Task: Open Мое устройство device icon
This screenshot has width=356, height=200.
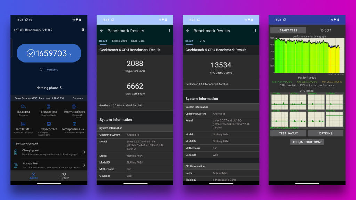Action: point(74,107)
